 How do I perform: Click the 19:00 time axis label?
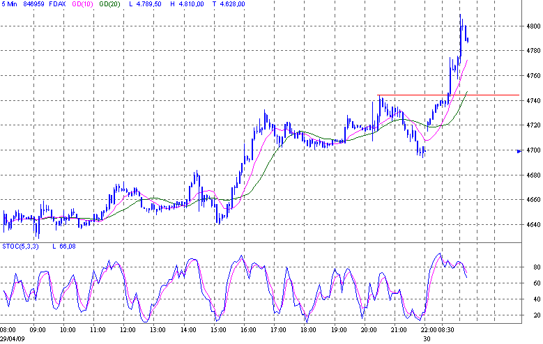[338, 330]
